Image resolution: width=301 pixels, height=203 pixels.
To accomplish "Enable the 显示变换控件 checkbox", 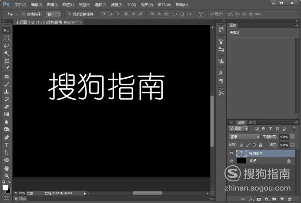I will 69,14.
